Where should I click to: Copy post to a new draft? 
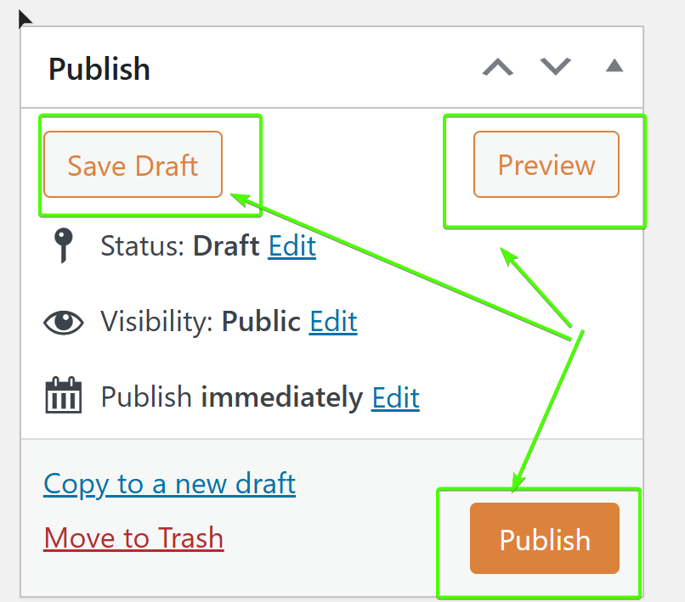169,484
